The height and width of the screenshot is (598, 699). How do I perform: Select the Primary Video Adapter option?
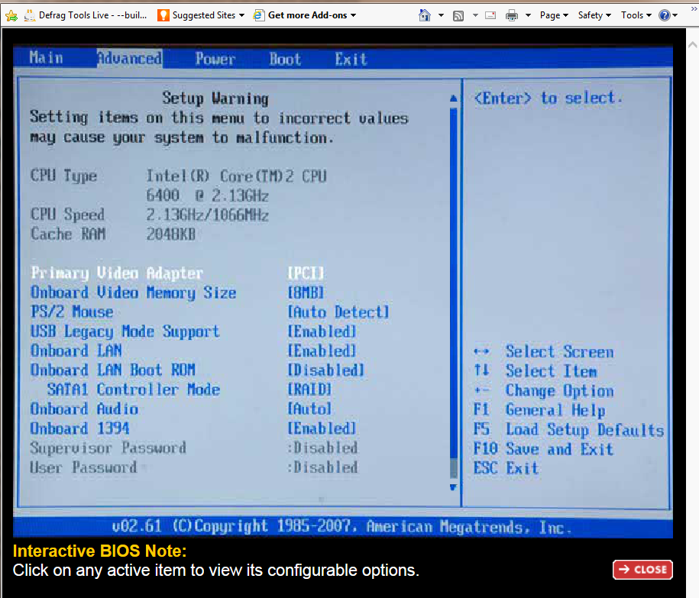pyautogui.click(x=117, y=273)
